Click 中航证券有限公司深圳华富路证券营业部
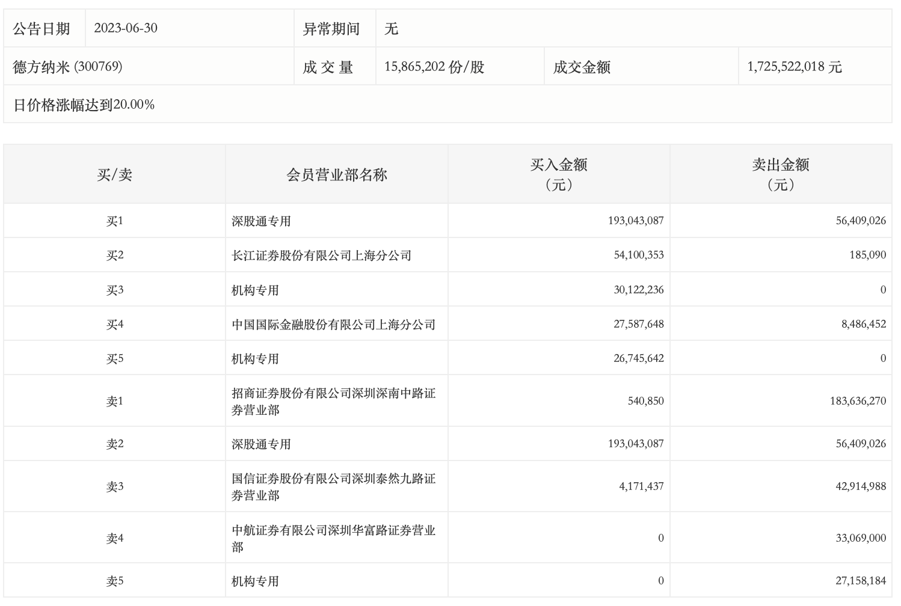Viewport: 901px width, 606px height. point(333,539)
